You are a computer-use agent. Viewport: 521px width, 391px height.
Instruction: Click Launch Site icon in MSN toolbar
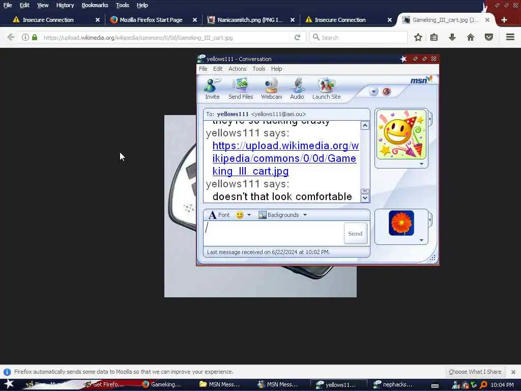point(326,89)
